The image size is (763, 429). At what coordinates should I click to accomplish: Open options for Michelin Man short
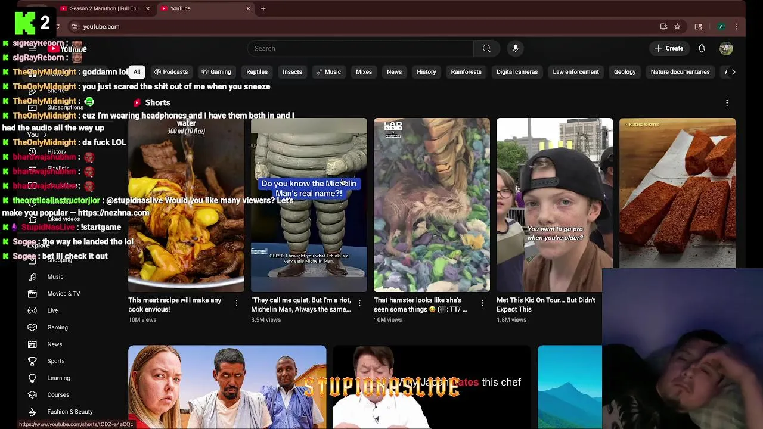click(359, 303)
